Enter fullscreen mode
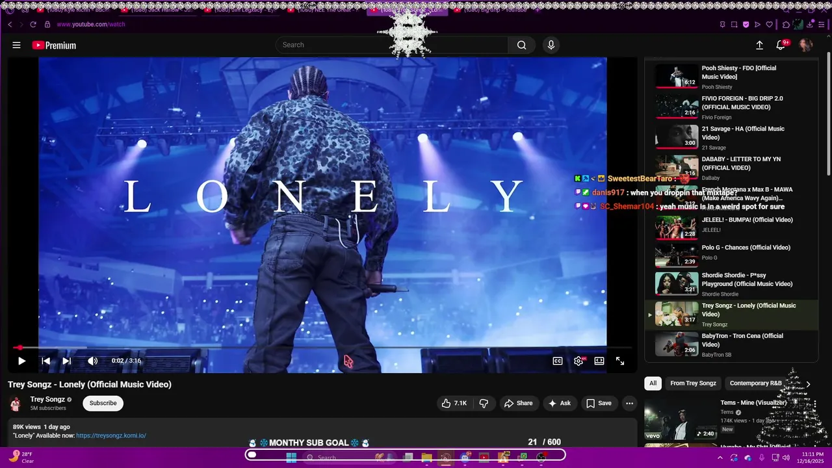This screenshot has width=832, height=468. click(620, 361)
